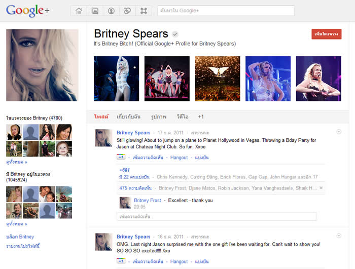
Task: Click the (1045924) followers count text
Action: pos(17,180)
